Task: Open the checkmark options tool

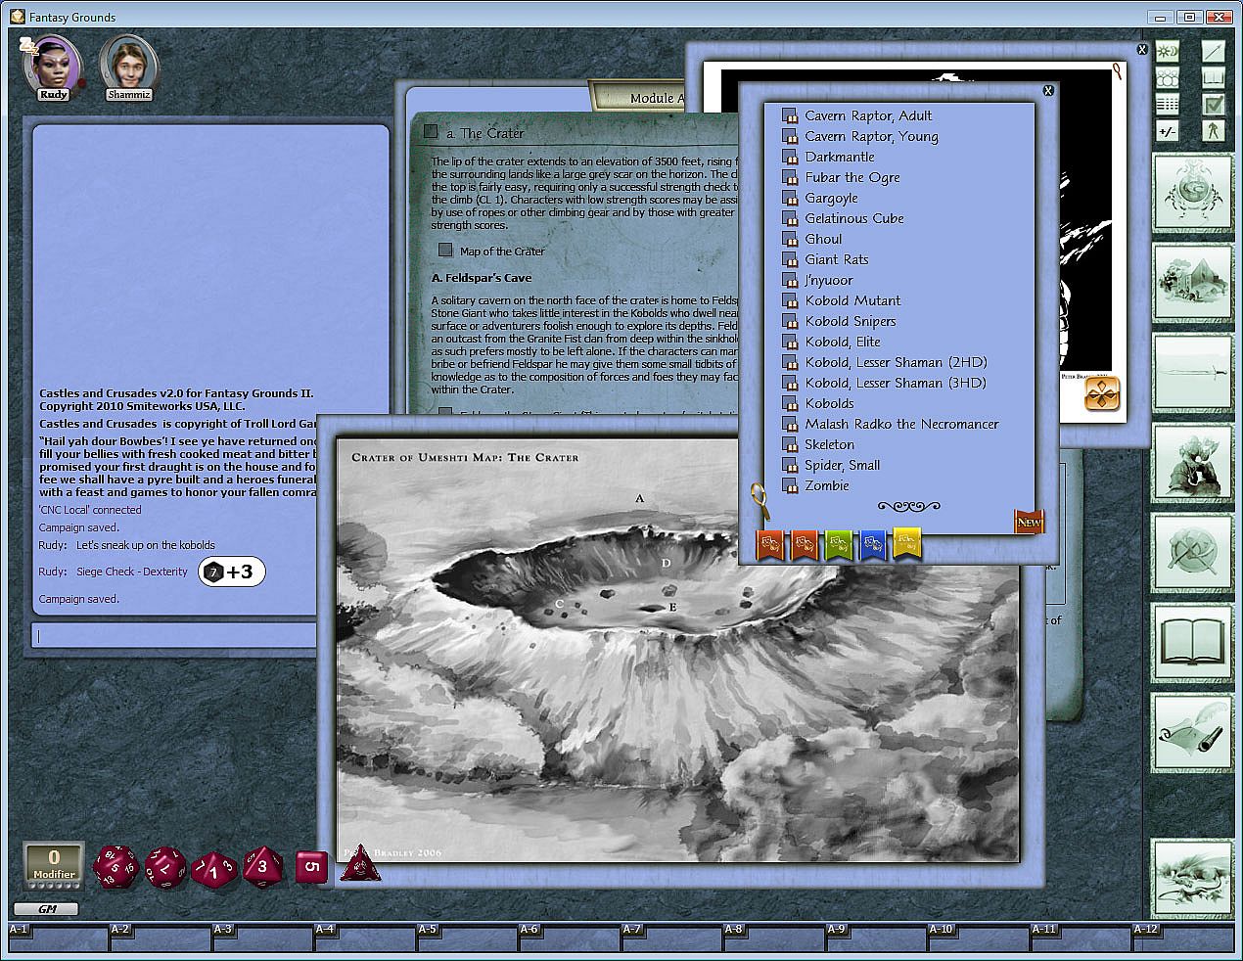Action: [1213, 104]
